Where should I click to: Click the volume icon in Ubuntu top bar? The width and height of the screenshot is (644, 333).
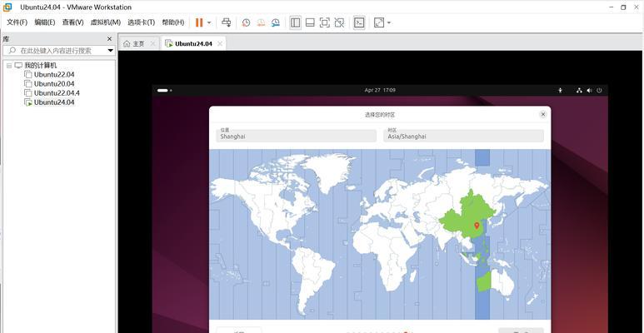(589, 91)
